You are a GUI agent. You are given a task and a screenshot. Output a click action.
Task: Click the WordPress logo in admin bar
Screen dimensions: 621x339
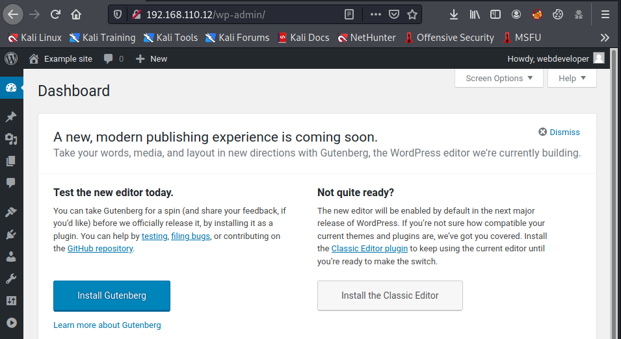coord(11,58)
